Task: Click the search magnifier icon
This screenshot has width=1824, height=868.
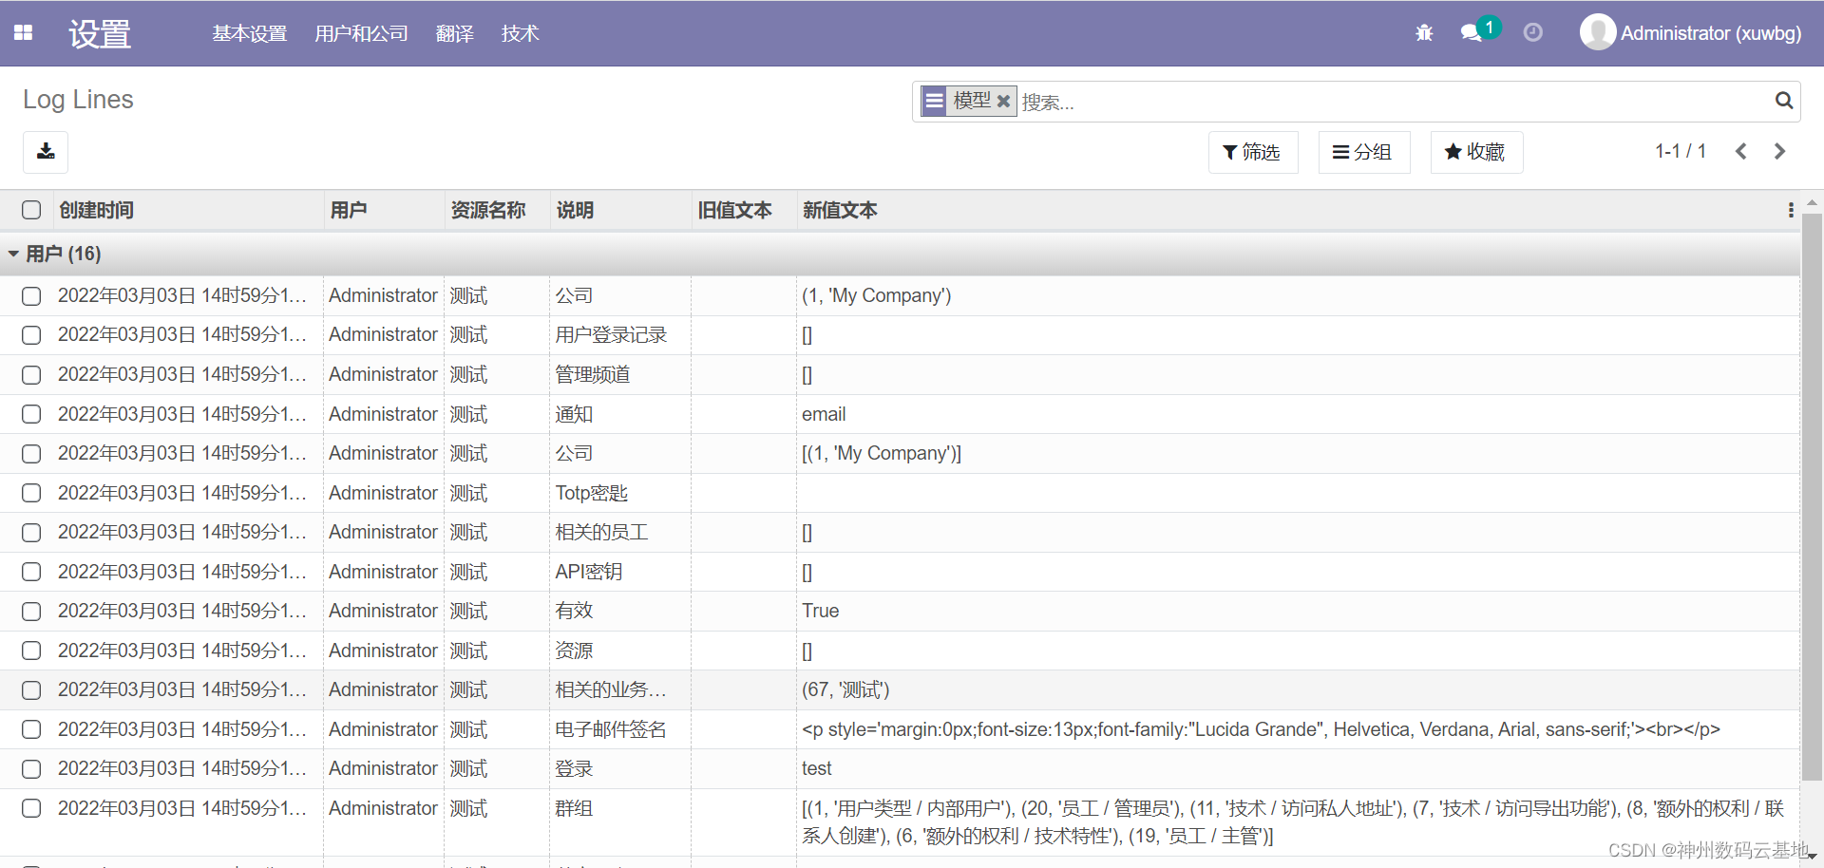Action: [1783, 101]
